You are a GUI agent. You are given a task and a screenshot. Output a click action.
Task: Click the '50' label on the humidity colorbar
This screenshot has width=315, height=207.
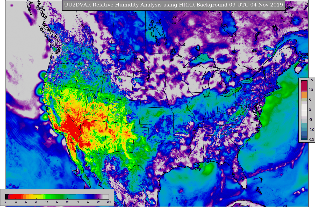pos(57,202)
